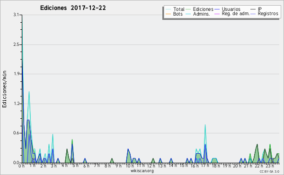
Task: Click the '20 h' x-axis label
Action: pos(237,166)
